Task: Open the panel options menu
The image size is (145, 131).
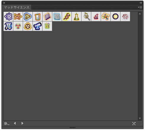Action: point(140,7)
